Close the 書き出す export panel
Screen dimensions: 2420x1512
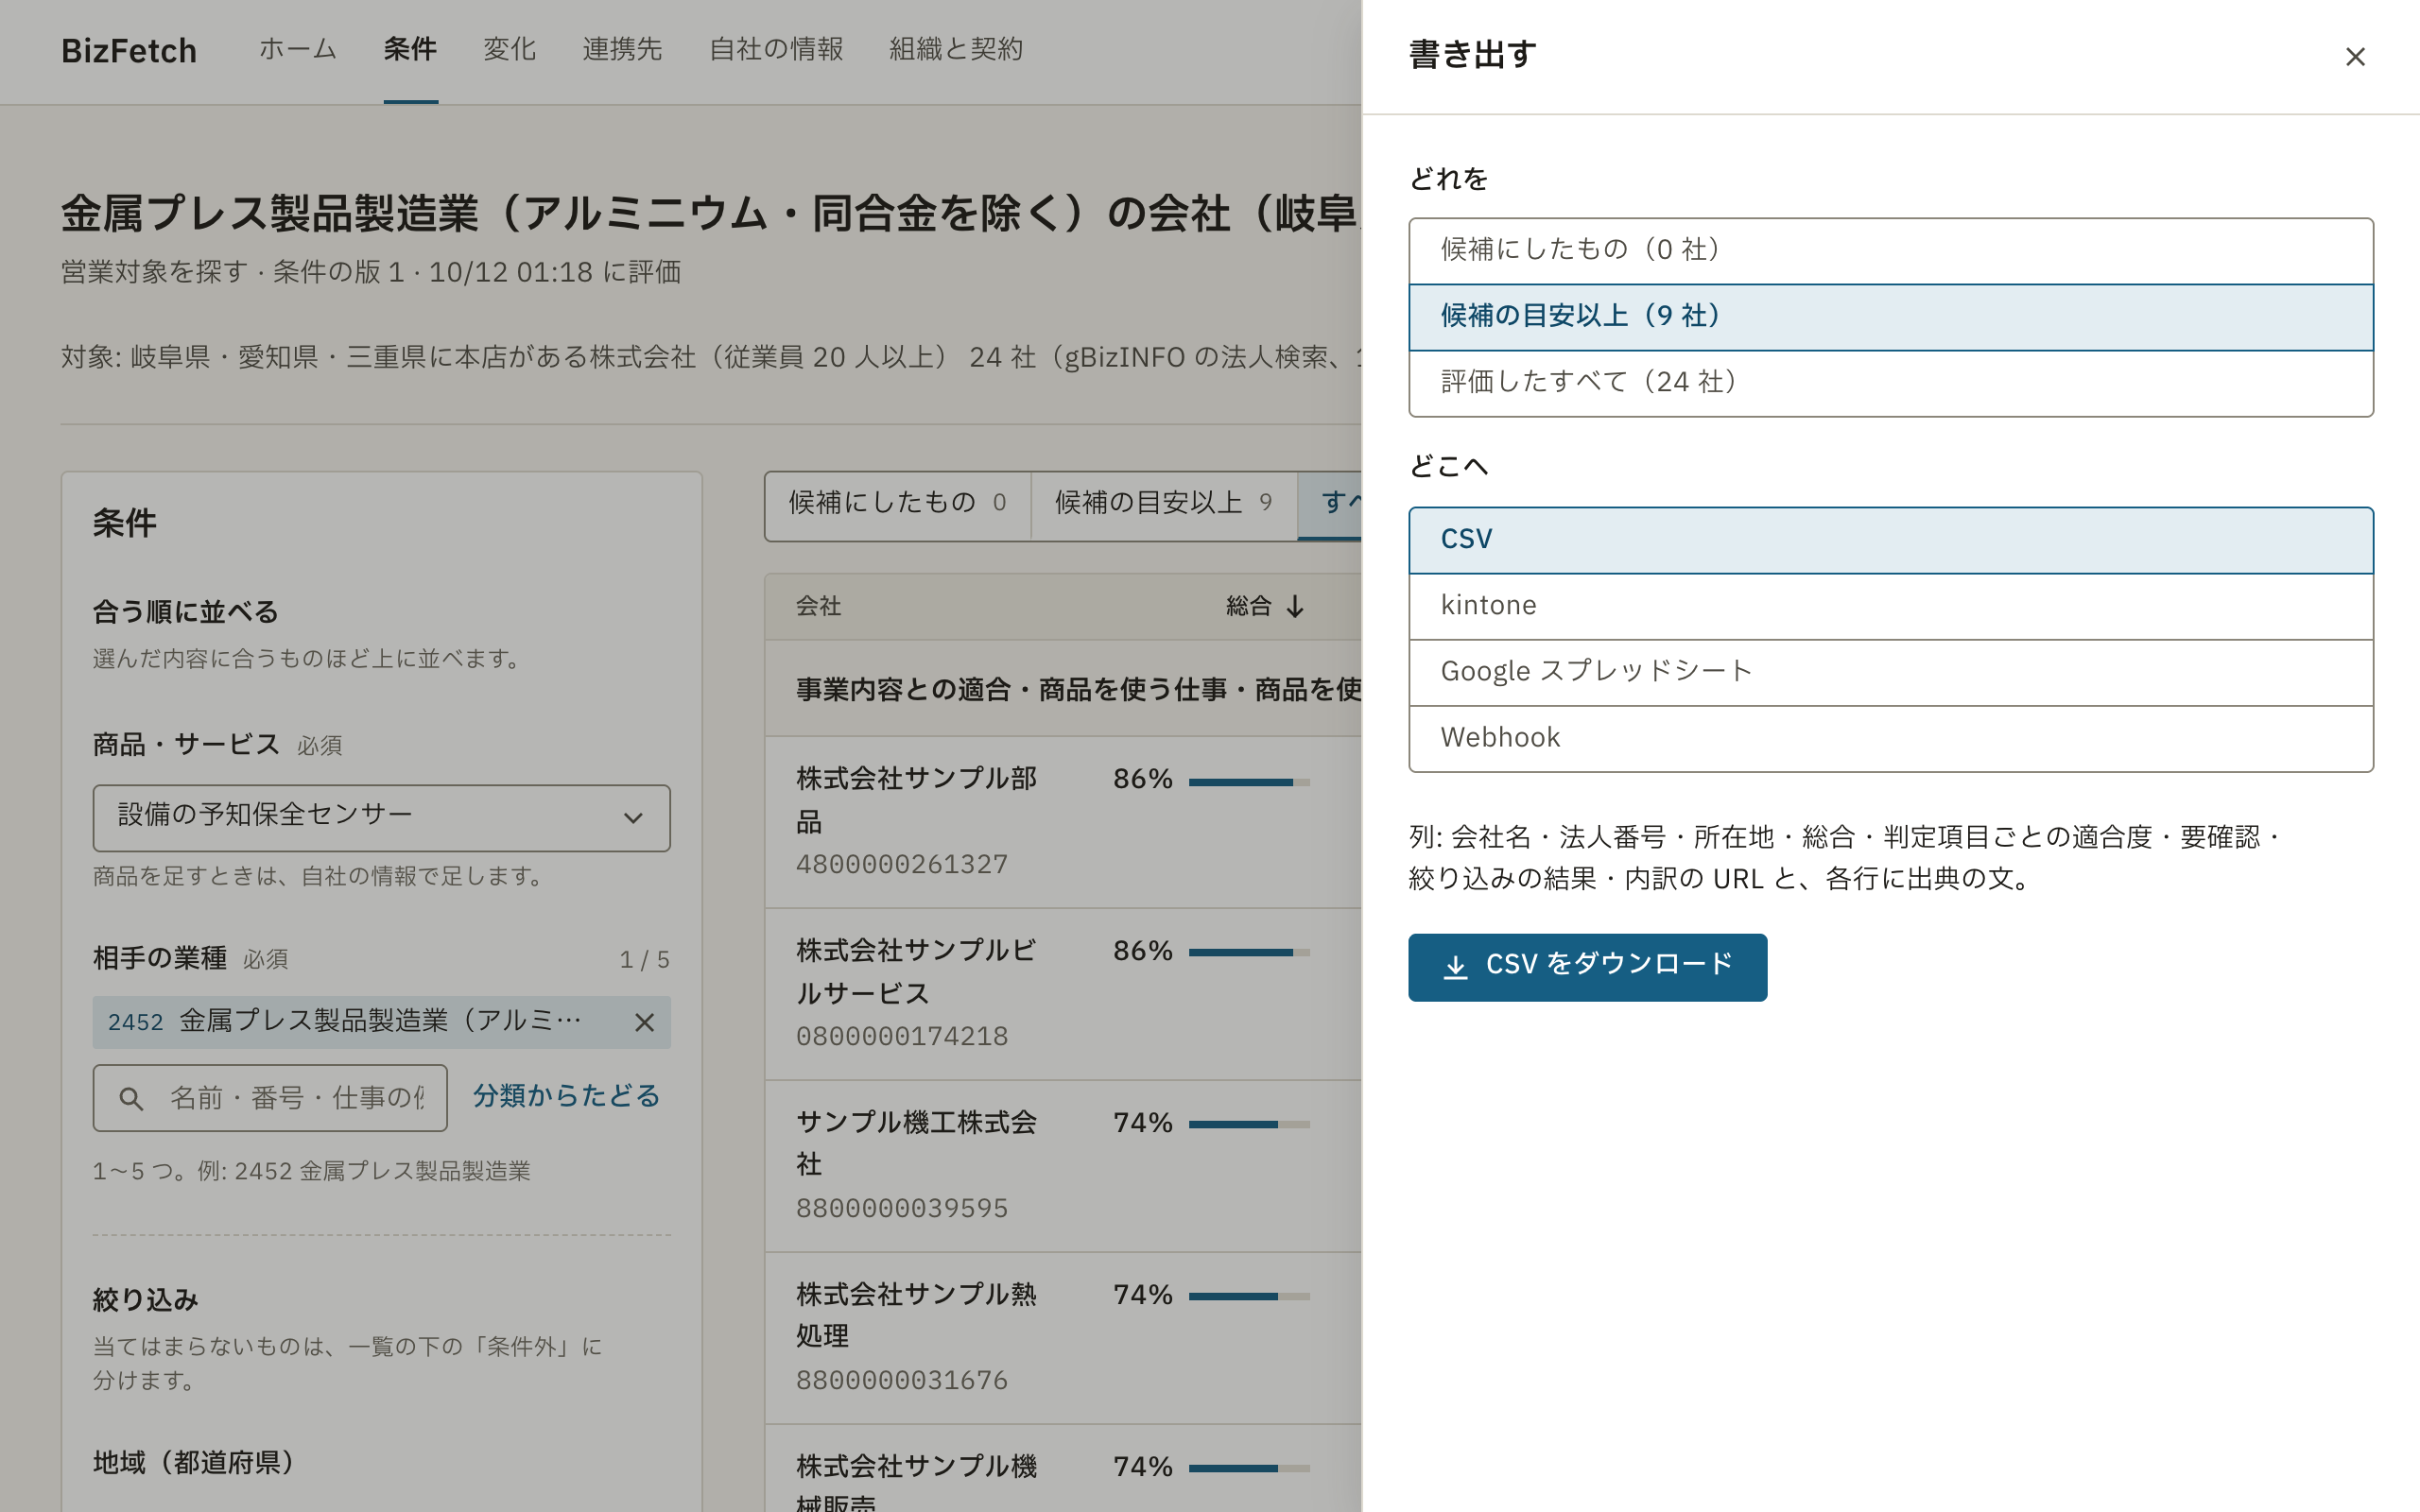tap(2354, 57)
